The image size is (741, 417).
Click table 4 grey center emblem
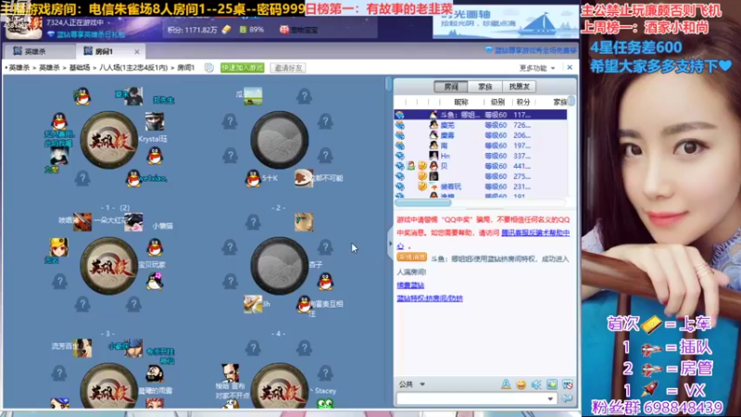(280, 266)
